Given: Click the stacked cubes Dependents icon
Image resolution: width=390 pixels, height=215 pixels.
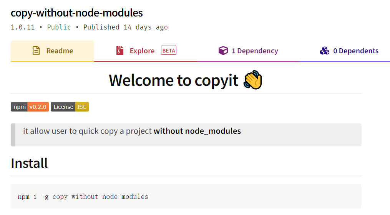Looking at the screenshot, I should click(x=325, y=51).
